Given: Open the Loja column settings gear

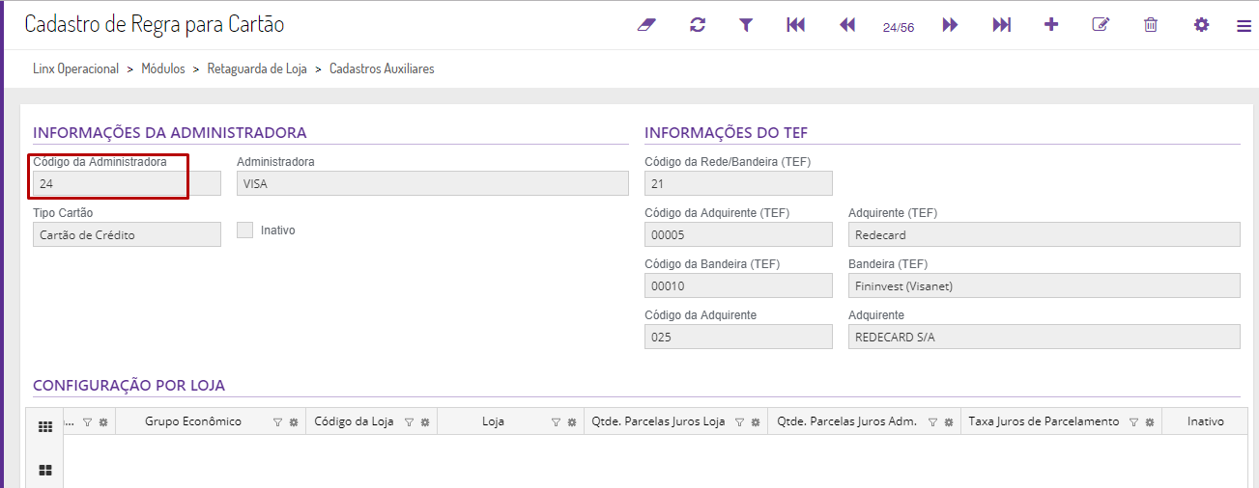Looking at the screenshot, I should pos(572,422).
